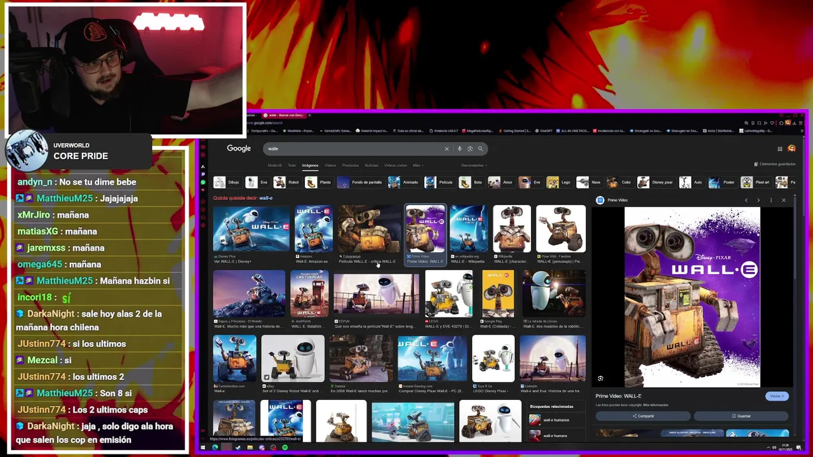Switch to the Vídeos cortos tab
This screenshot has height=457, width=813.
[395, 165]
